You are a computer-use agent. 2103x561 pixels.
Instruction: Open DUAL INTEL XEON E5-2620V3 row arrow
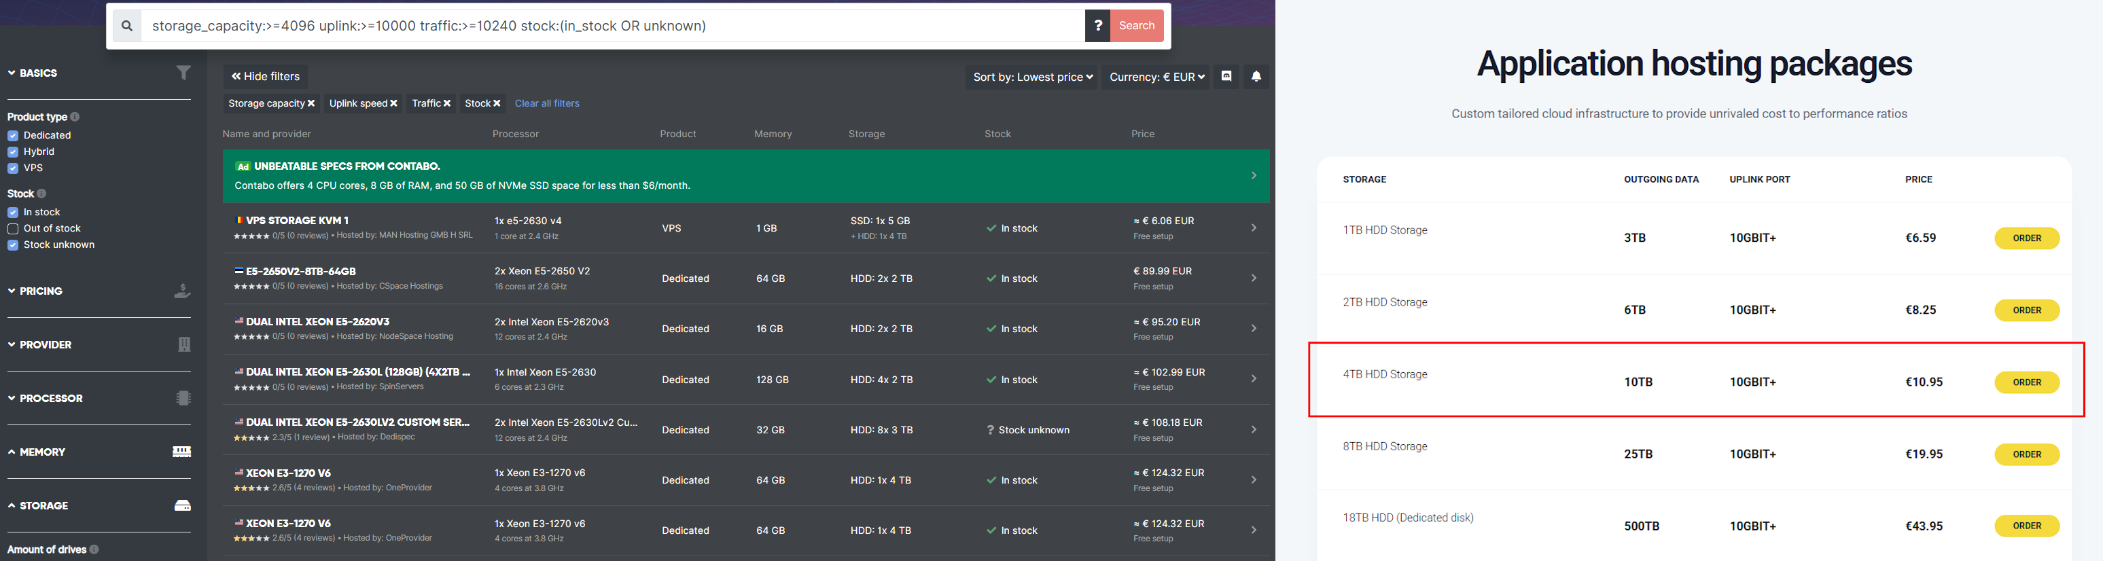coord(1254,328)
